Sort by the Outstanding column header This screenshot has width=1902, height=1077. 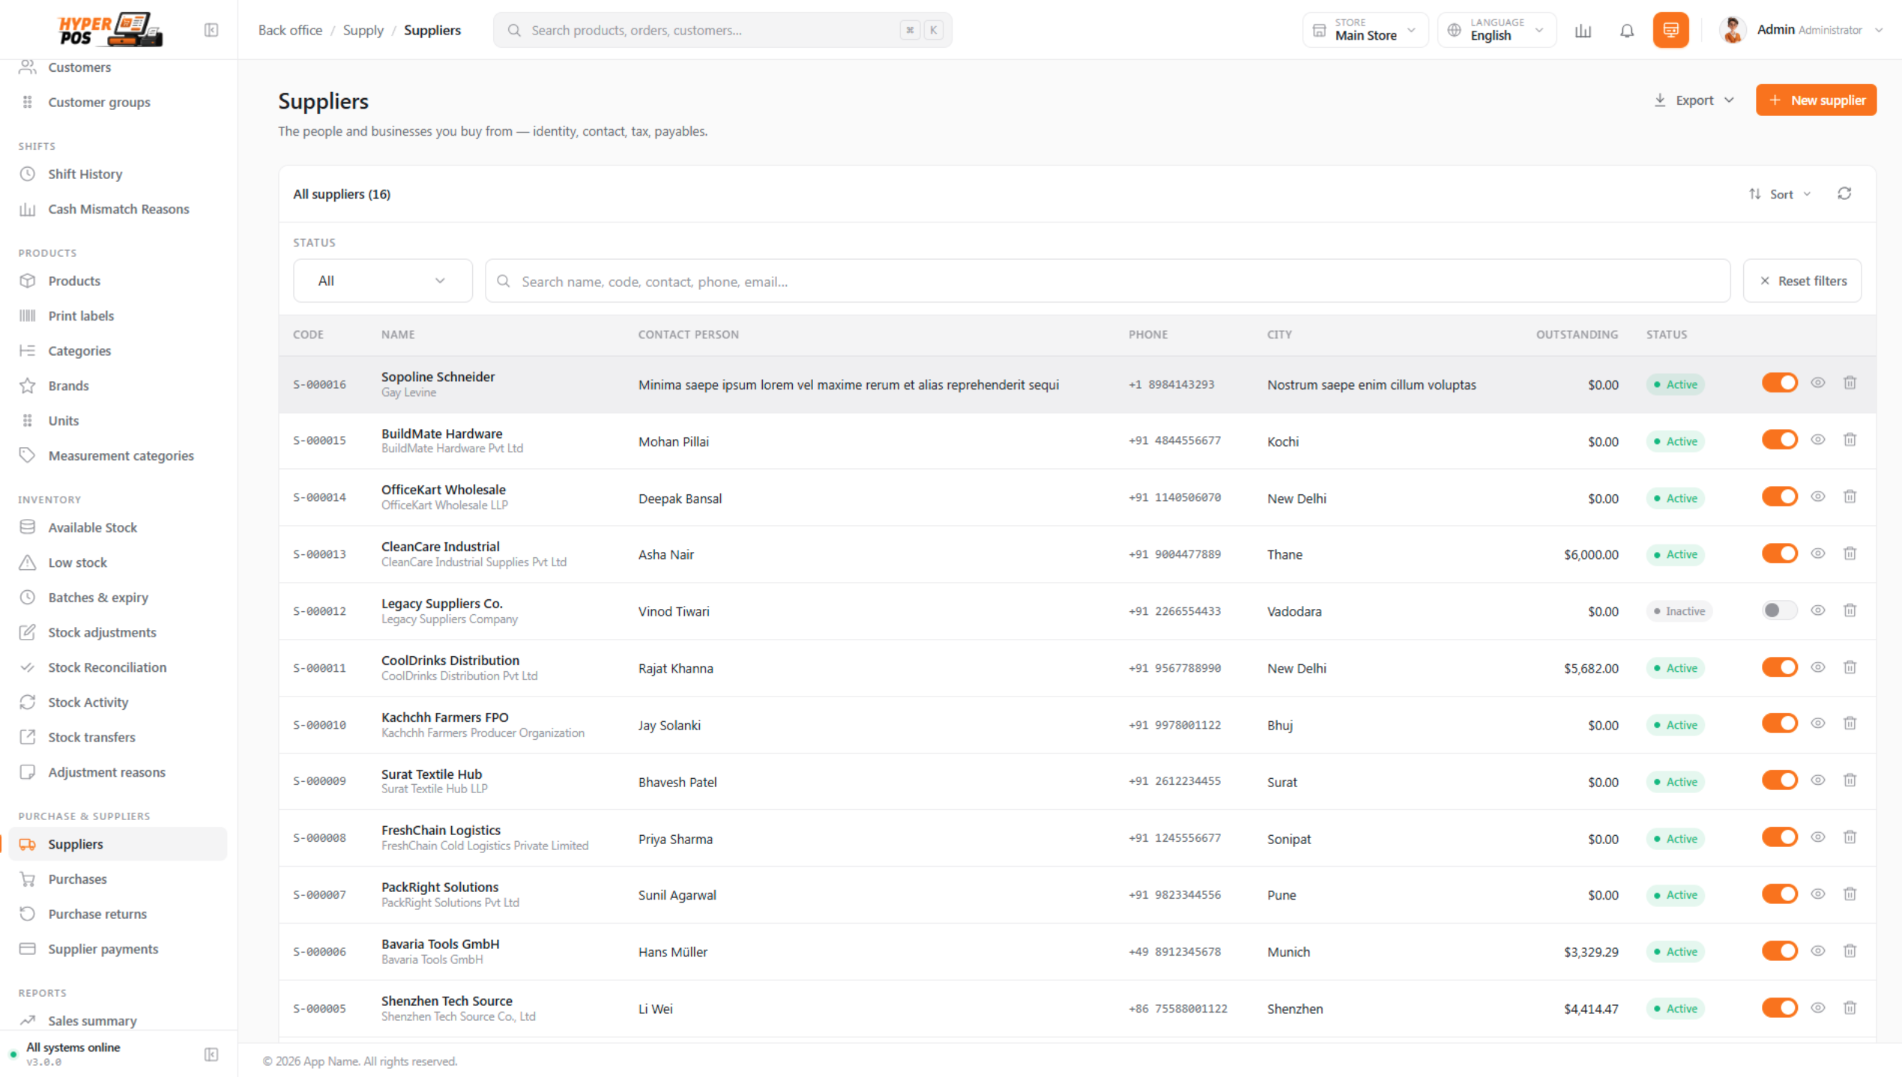[1577, 335]
